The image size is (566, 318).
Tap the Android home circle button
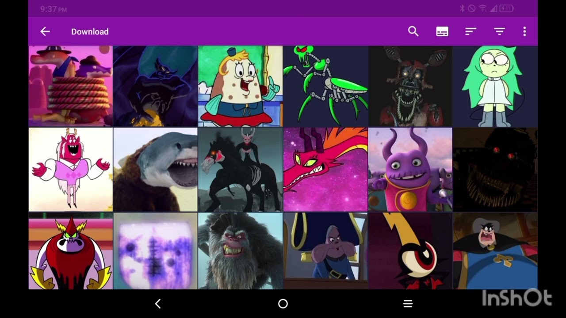(283, 303)
